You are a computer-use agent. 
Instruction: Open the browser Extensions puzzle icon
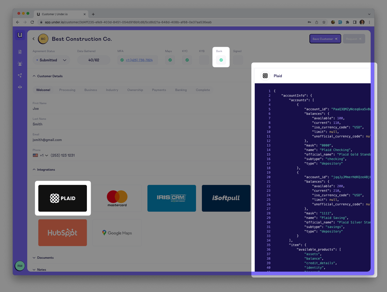coord(347,22)
